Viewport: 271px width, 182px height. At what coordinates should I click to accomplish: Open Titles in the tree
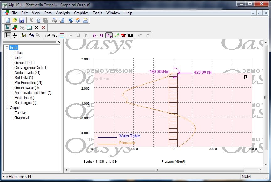click(19, 53)
